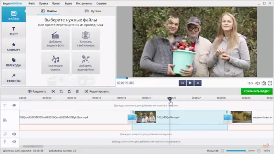The image size is (274, 154).
Task: Click the 00:00:23.800 timecode
Action: (x=125, y=83)
